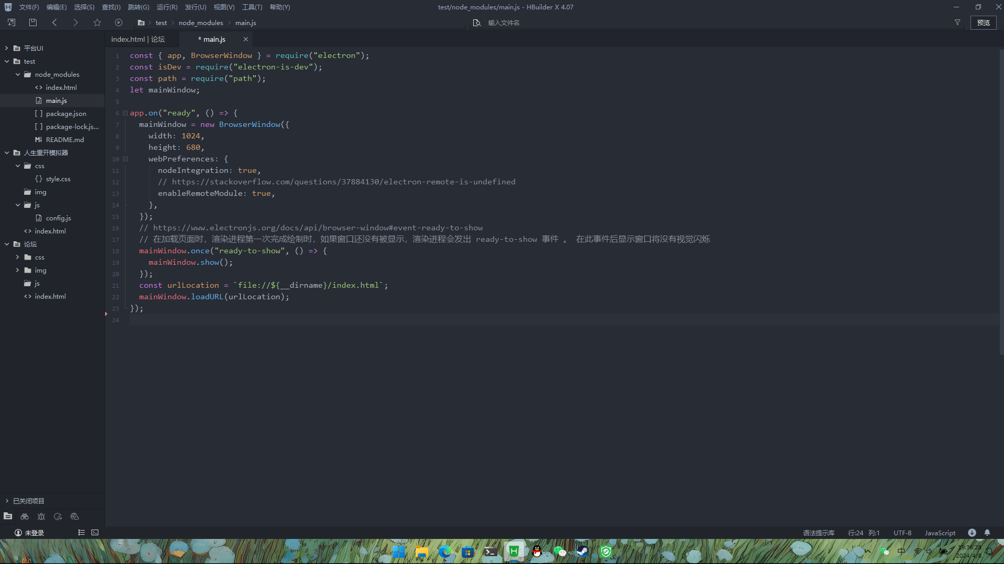Click breadcrumb test segment
The width and height of the screenshot is (1004, 564).
161,22
